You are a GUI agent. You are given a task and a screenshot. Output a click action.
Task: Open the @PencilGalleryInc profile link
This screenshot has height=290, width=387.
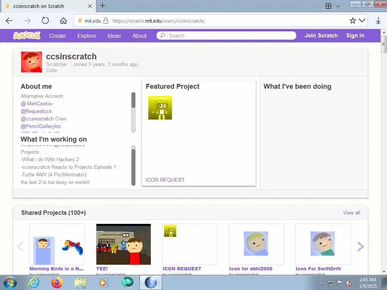click(41, 126)
